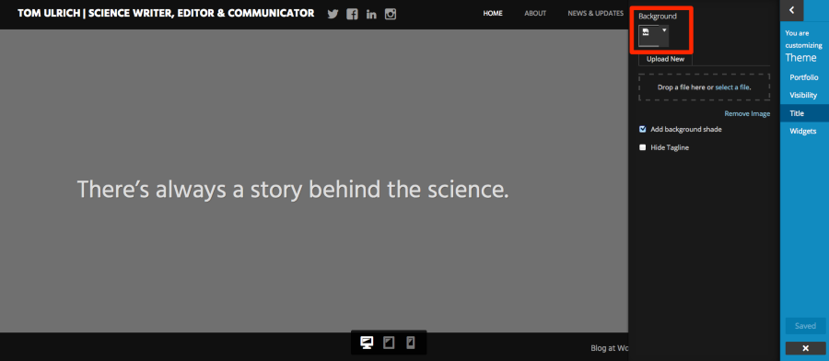This screenshot has width=829, height=361.
Task: Uncheck Add background shade
Action: [643, 129]
